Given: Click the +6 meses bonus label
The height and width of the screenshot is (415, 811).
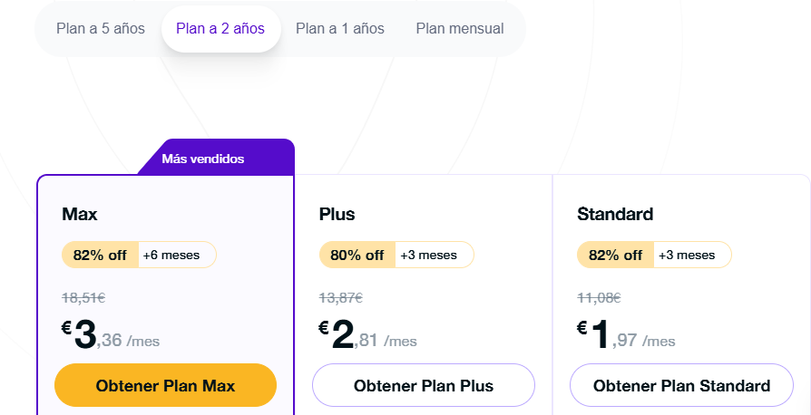Looking at the screenshot, I should coord(171,256).
